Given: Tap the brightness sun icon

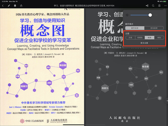Looking at the screenshot, I should coord(127,15).
